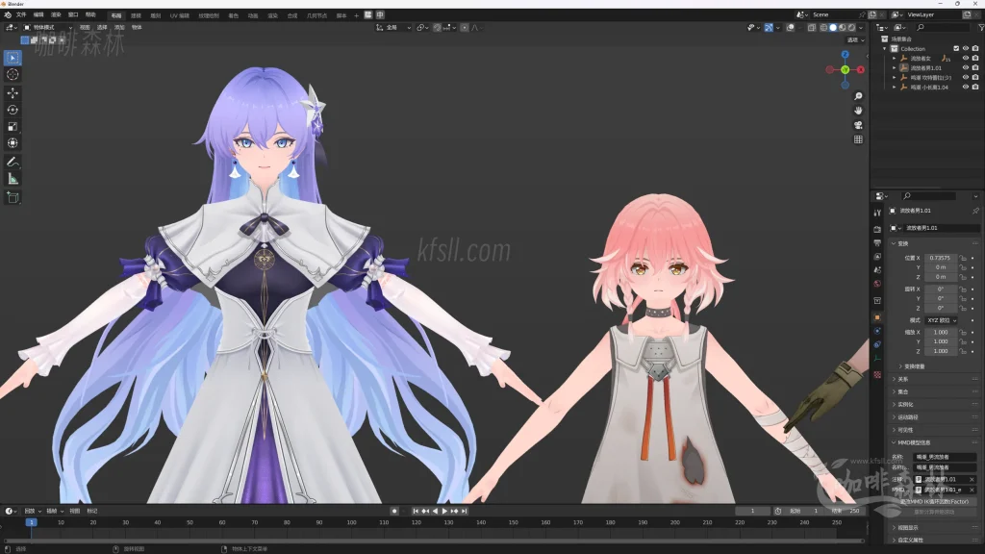
Task: Open the View Layer properties tab icon
Action: [x=877, y=256]
